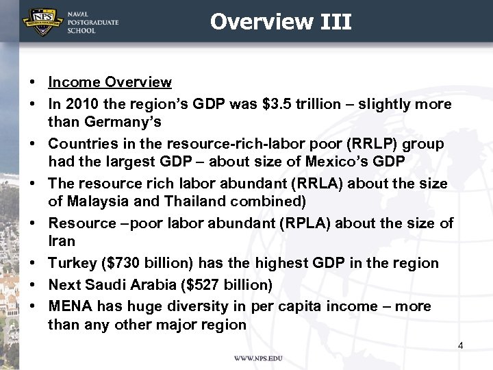
Task: Select the bullet about Resource-poor labor abundant (RPLA)
Action: point(251,232)
